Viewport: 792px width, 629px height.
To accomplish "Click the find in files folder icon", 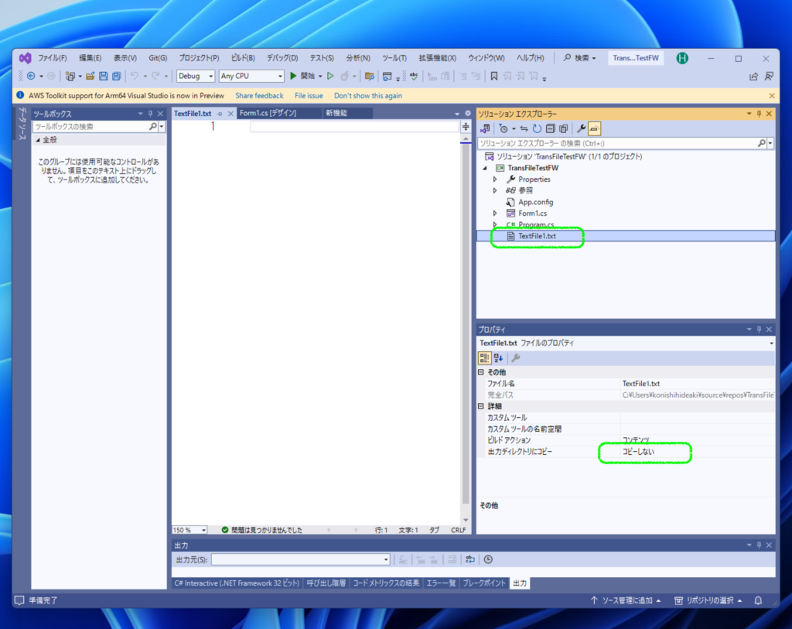I will tap(369, 77).
